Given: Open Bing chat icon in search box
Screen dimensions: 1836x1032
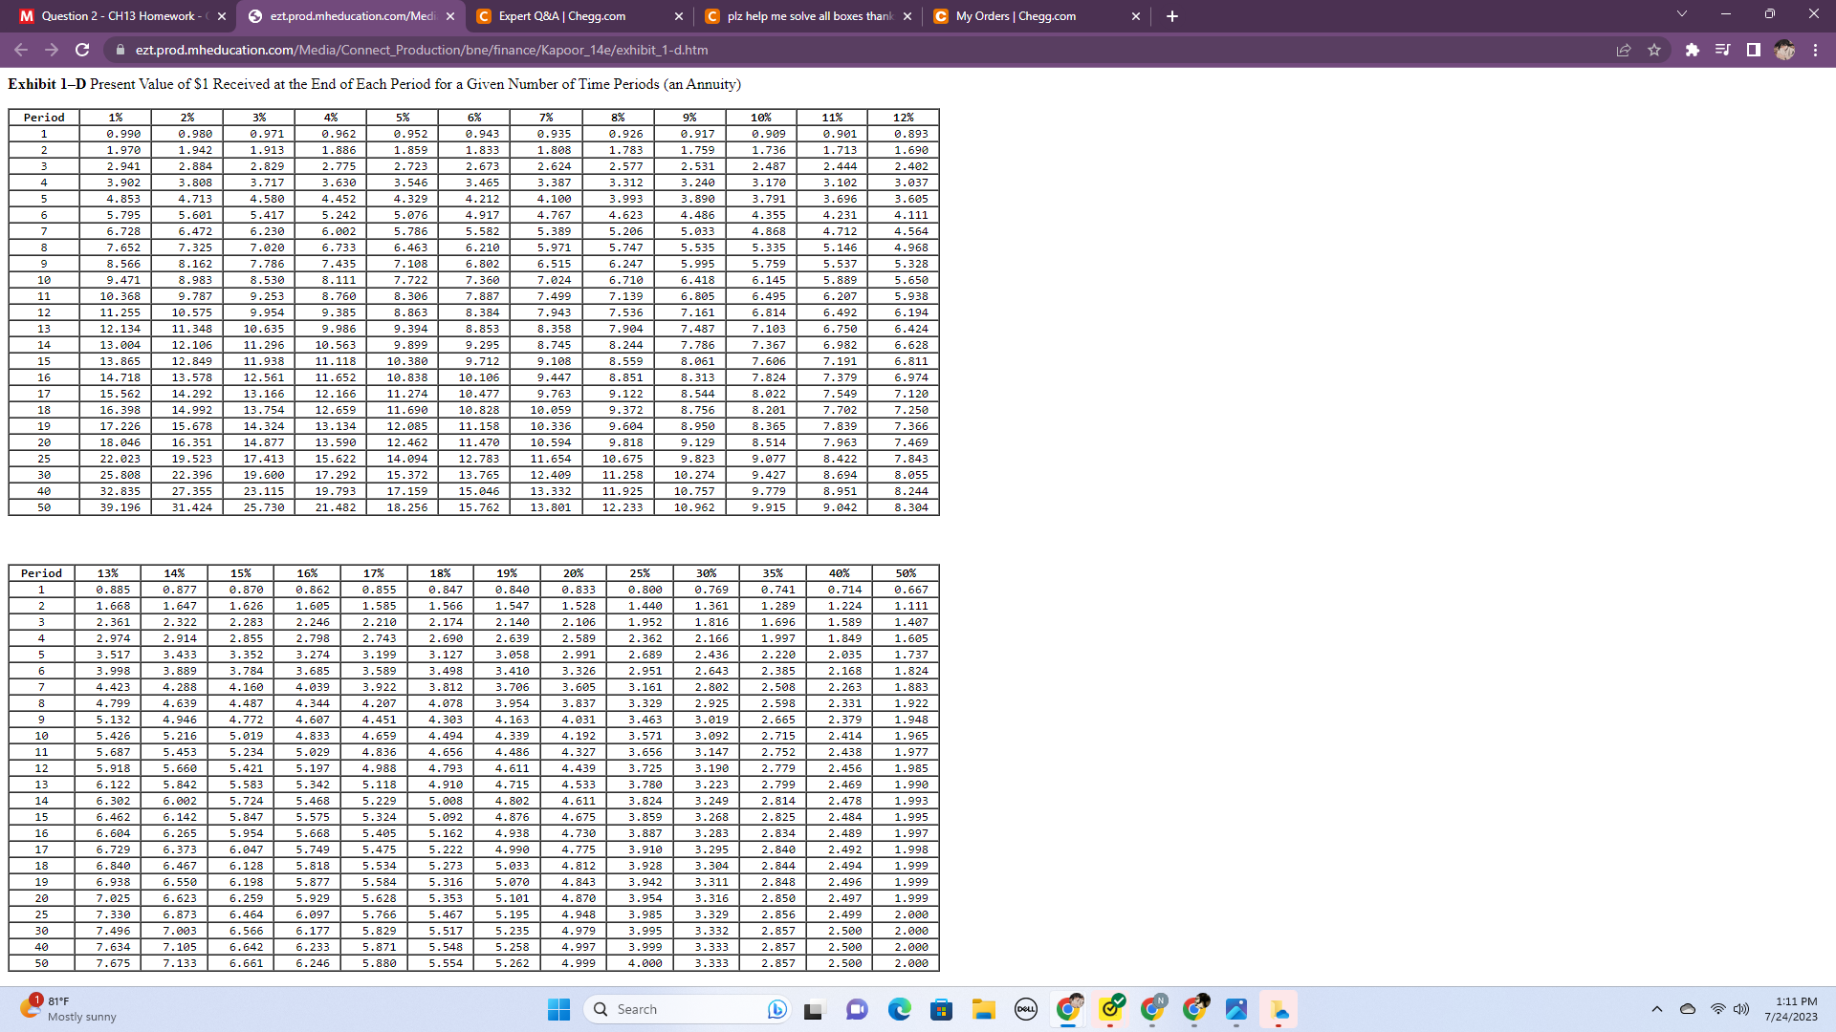Looking at the screenshot, I should tap(776, 1009).
